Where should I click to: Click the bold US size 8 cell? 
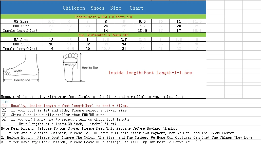click(106, 21)
